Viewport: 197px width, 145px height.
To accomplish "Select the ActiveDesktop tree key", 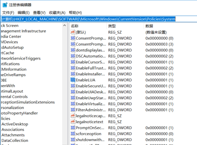I will tap(15, 124).
